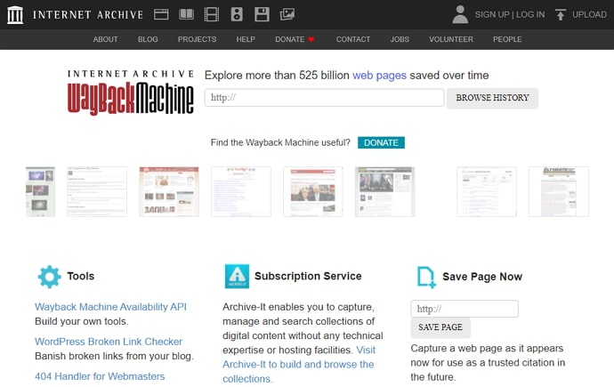Click the INTERNET ARCHIVE header title
614x387 pixels.
click(x=88, y=15)
